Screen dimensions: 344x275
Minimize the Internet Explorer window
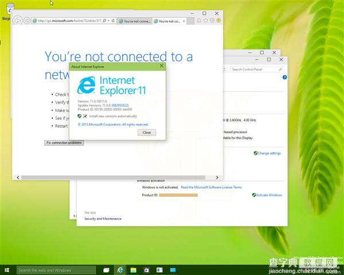point(193,13)
